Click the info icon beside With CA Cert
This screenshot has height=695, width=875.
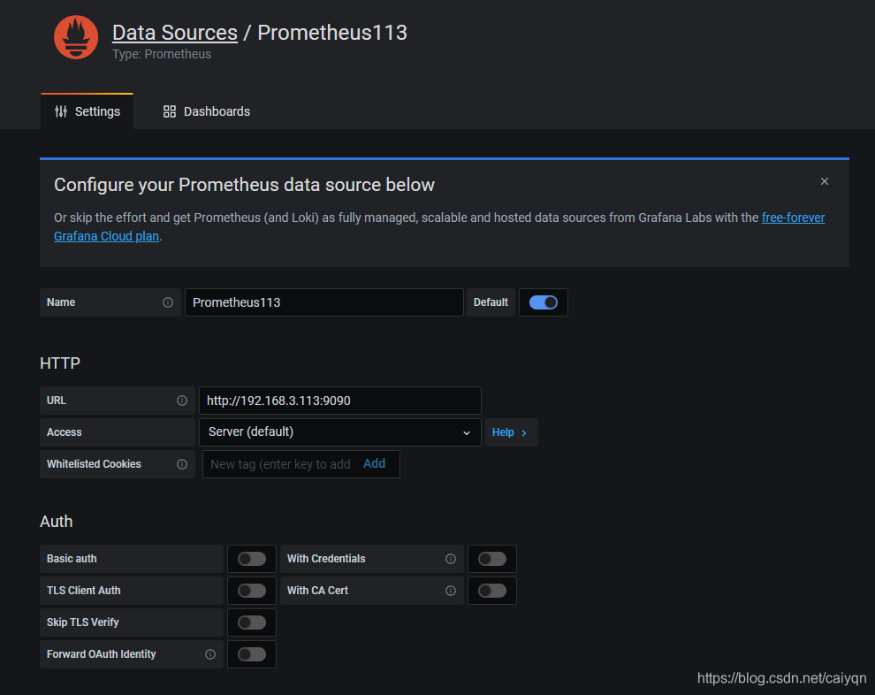coord(451,591)
